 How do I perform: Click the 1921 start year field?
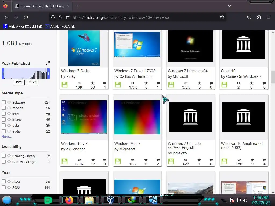pos(19,83)
